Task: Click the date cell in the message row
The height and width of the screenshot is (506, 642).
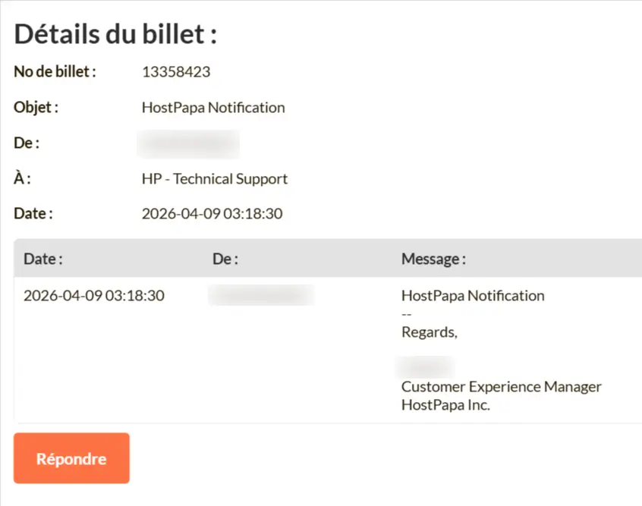Action: pos(94,296)
